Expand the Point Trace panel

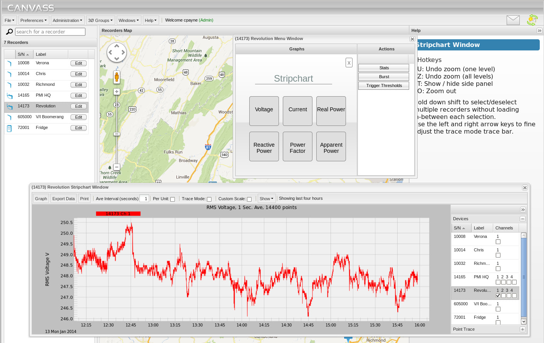click(x=522, y=329)
